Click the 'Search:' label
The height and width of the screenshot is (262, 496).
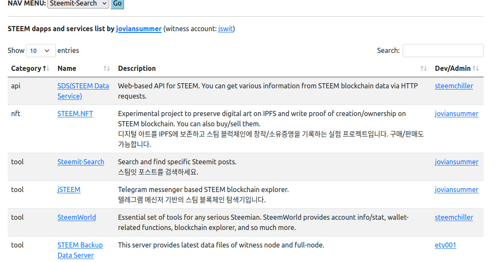pyautogui.click(x=389, y=51)
